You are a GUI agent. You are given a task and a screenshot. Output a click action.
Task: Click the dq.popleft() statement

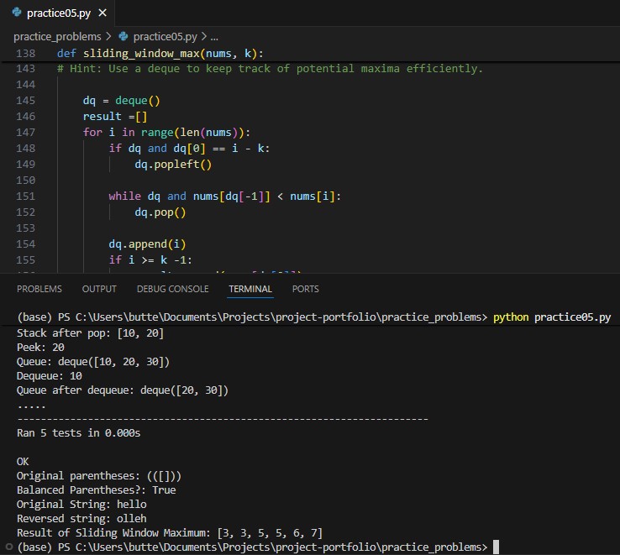pos(173,165)
